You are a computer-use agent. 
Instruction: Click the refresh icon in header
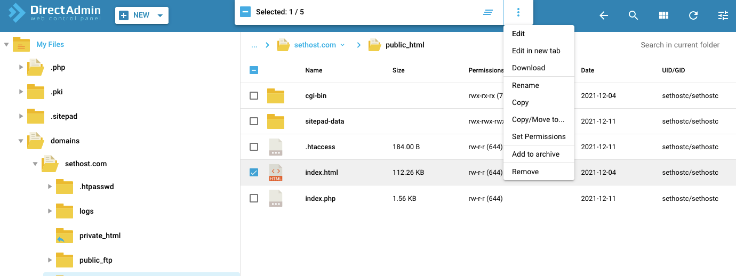(x=693, y=15)
